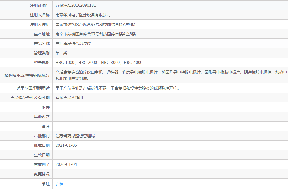Select the expiry date 2026-01-04
The image size is (288, 190).
pyautogui.click(x=66, y=164)
